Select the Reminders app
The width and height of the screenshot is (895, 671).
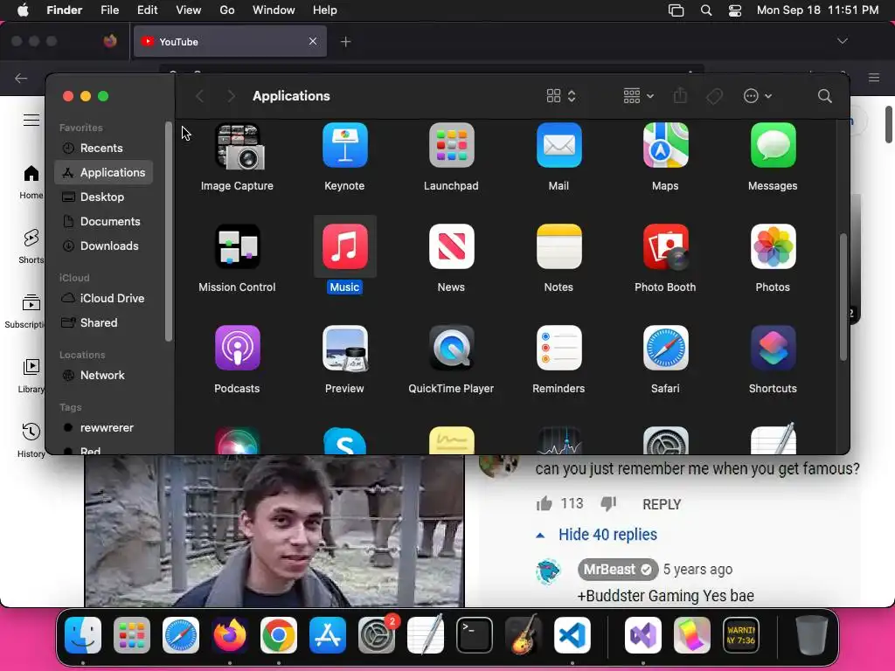click(x=559, y=348)
